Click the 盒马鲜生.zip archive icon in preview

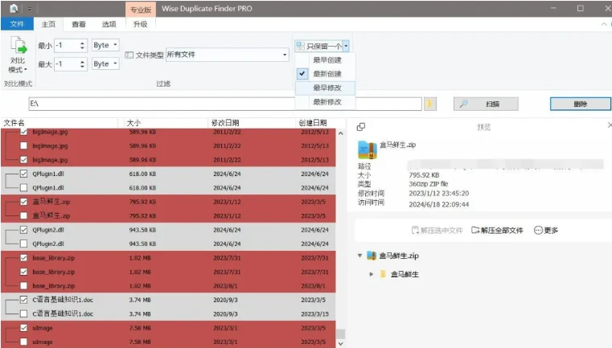[x=367, y=149]
